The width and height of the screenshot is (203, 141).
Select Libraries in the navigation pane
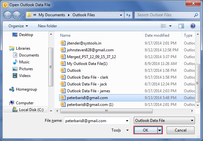(x=20, y=48)
